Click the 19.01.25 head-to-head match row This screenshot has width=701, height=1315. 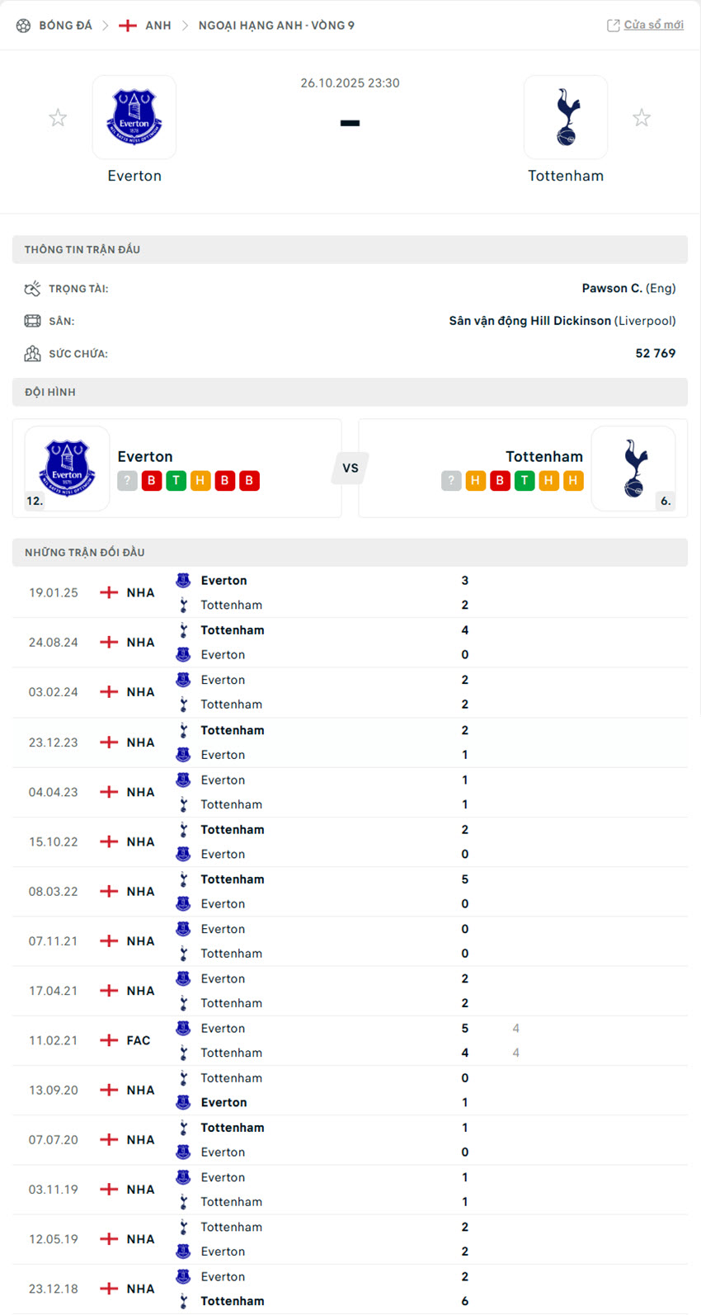(x=350, y=592)
